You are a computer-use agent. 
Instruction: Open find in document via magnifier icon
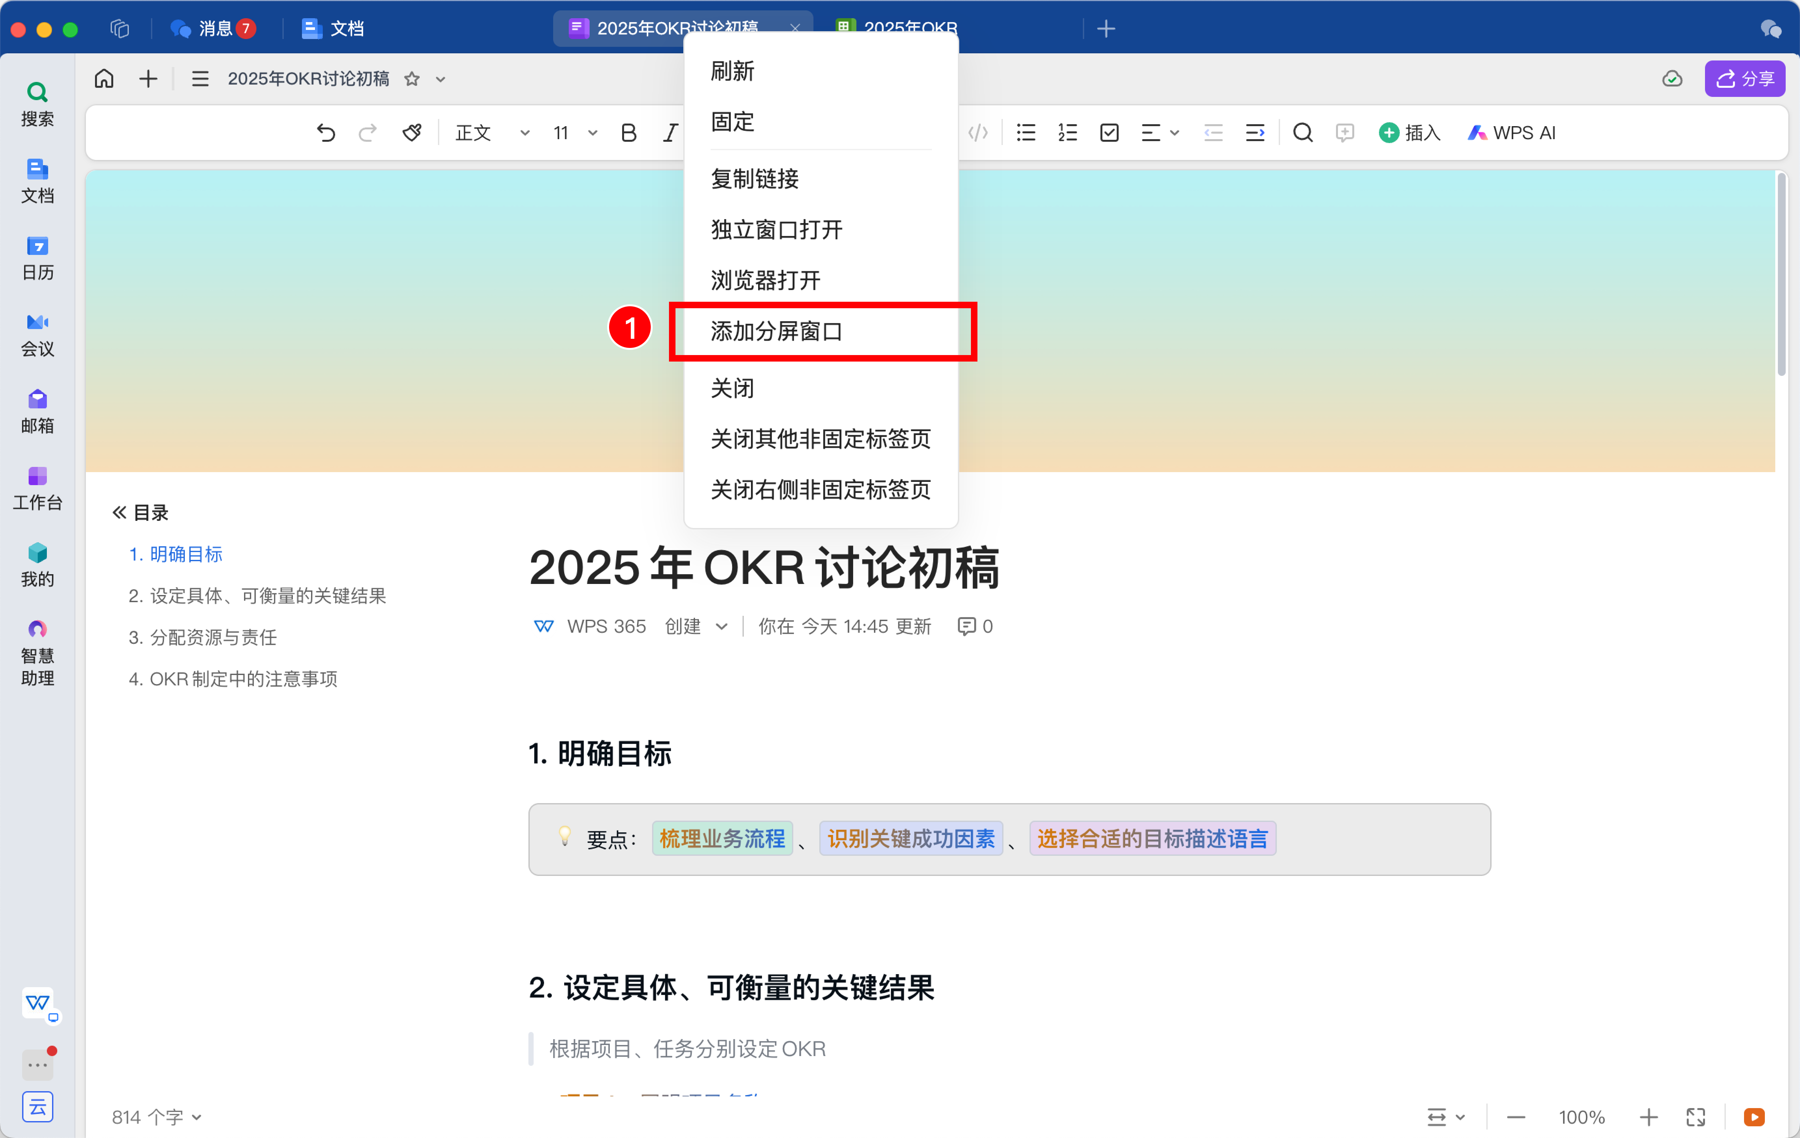click(x=1303, y=133)
